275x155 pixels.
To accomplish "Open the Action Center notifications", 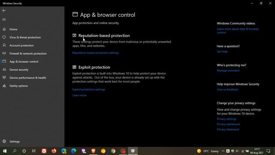I will click(x=268, y=151).
